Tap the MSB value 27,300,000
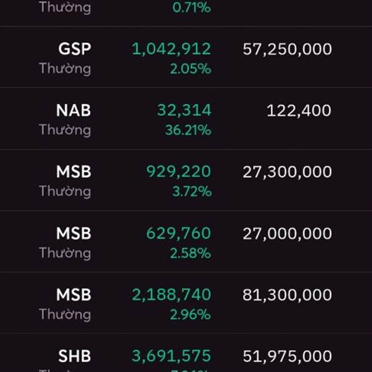 [x=287, y=172]
